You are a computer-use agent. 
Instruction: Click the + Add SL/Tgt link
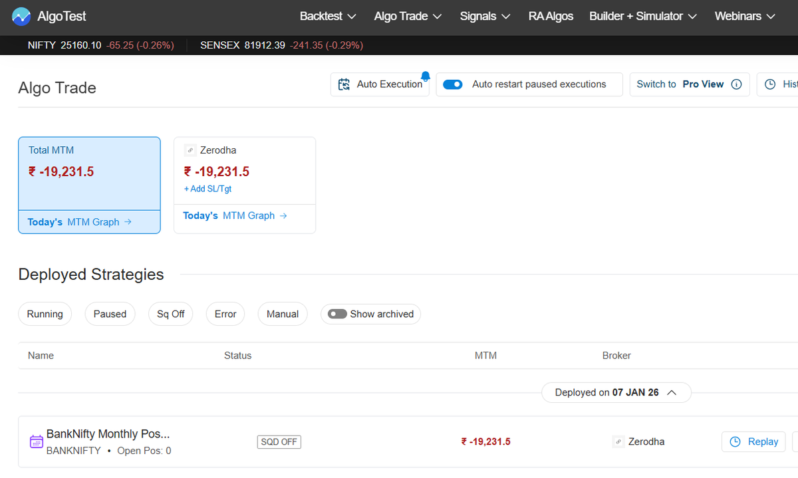(207, 189)
